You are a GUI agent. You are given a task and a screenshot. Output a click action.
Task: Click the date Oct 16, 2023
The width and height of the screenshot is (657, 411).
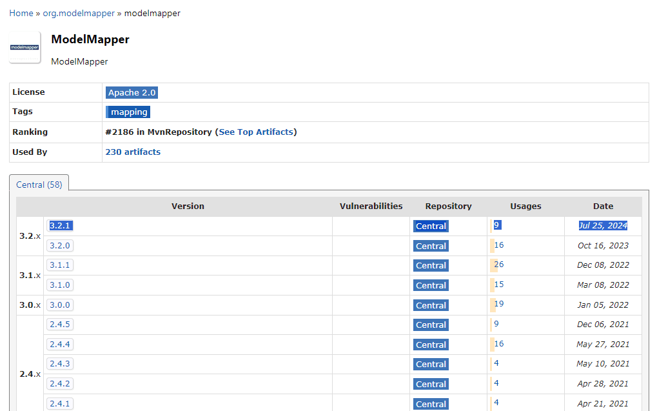(603, 245)
